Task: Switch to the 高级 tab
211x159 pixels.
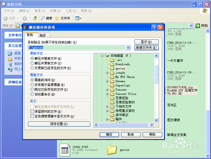Action: click(44, 35)
